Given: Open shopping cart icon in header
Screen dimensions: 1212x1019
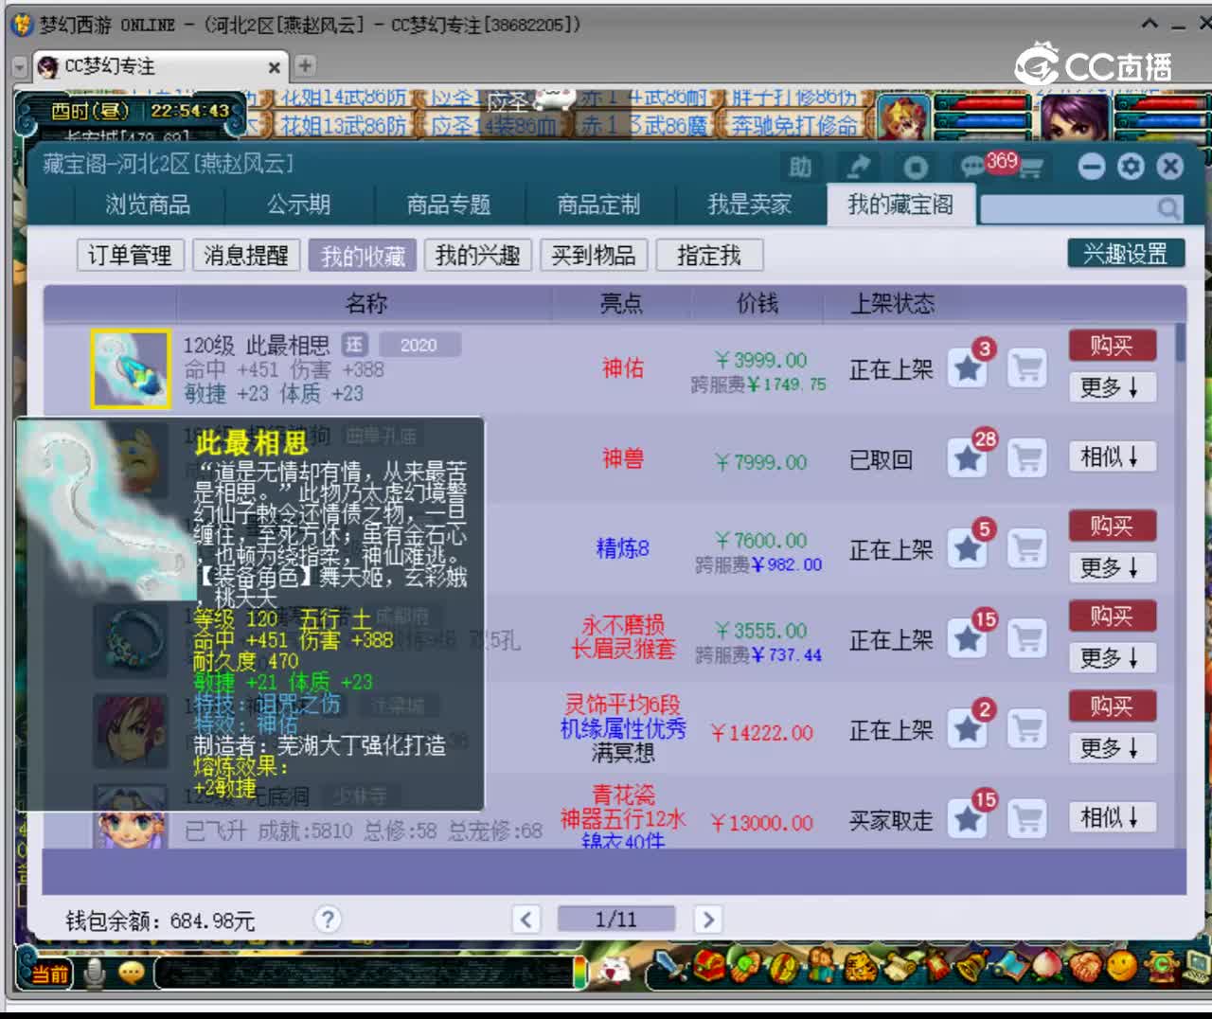Looking at the screenshot, I should pos(1029,169).
